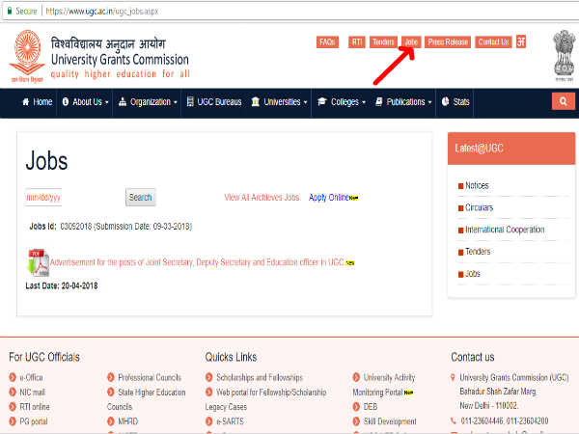This screenshot has height=434, width=579.
Task: Click the arrow bullet beside e-Office
Action: click(x=13, y=377)
